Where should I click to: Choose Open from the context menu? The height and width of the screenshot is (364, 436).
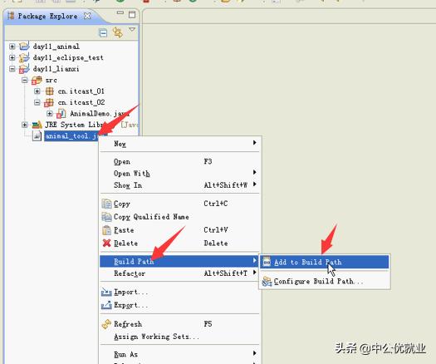coord(179,161)
